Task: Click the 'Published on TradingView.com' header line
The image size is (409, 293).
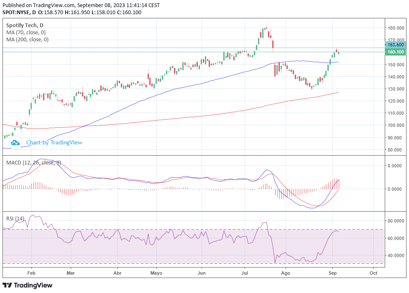Action: click(x=81, y=5)
